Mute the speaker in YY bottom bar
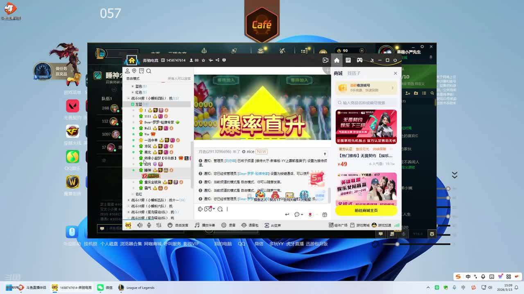This screenshot has width=524, height=294. tap(140, 225)
